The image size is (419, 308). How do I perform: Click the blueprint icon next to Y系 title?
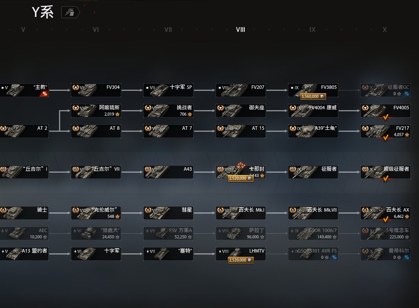[x=70, y=12]
